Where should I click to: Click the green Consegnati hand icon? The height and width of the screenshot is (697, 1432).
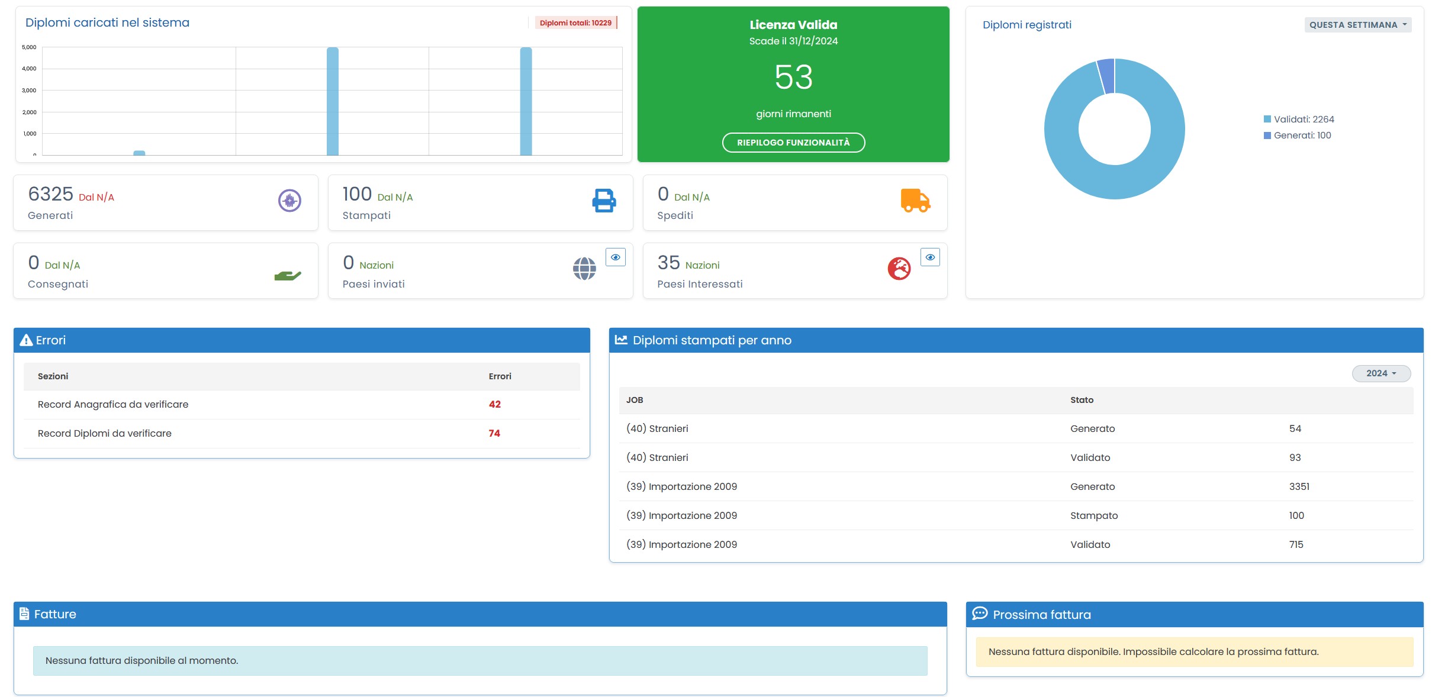point(288,275)
